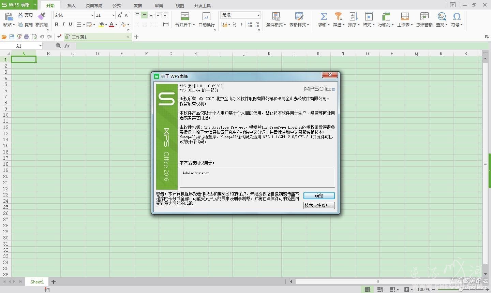Viewport: 491px width, 293px height.
Task: Decrease font size with the A- icon
Action: [127, 15]
